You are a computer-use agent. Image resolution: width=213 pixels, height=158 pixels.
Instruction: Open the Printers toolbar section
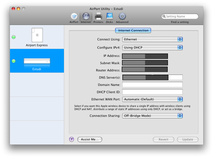[x=98, y=18]
